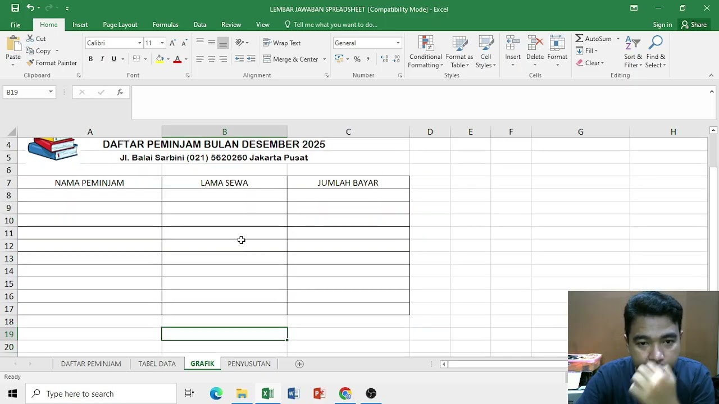Toggle Wrap Text

click(282, 43)
